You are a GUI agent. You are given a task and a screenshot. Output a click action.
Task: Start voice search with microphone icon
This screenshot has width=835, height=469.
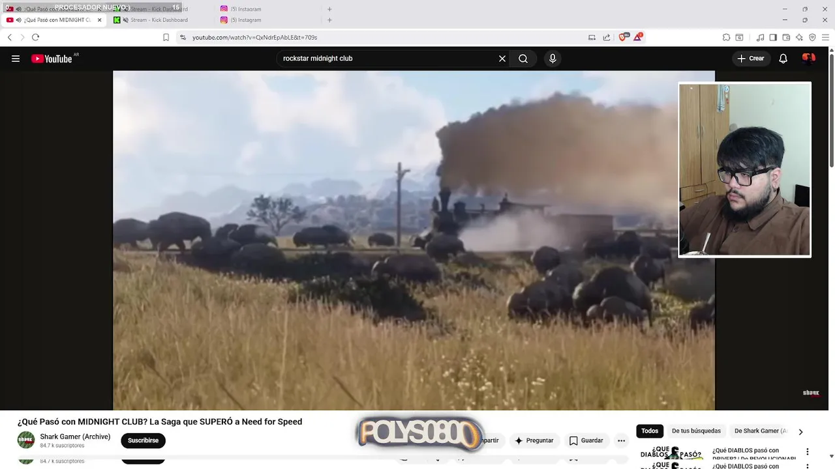553,59
